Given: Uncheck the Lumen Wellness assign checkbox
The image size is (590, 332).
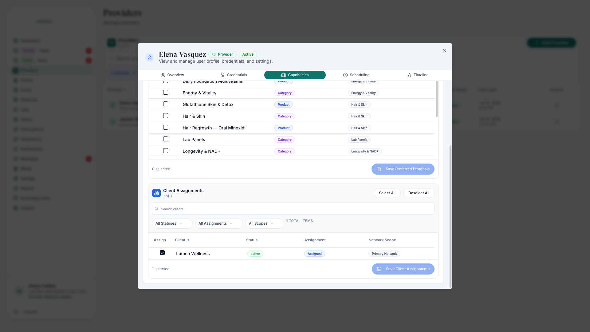Looking at the screenshot, I should [x=162, y=253].
